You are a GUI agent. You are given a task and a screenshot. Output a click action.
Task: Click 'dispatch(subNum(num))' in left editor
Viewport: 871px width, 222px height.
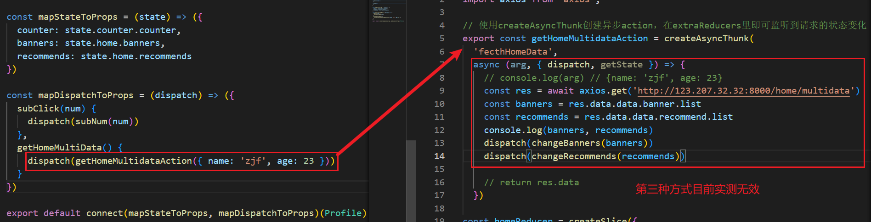coord(83,122)
